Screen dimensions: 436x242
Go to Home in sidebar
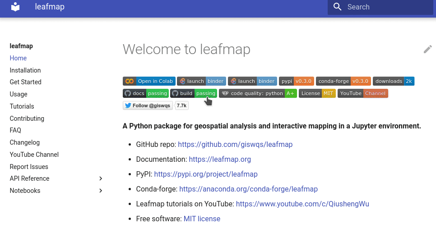click(x=18, y=58)
